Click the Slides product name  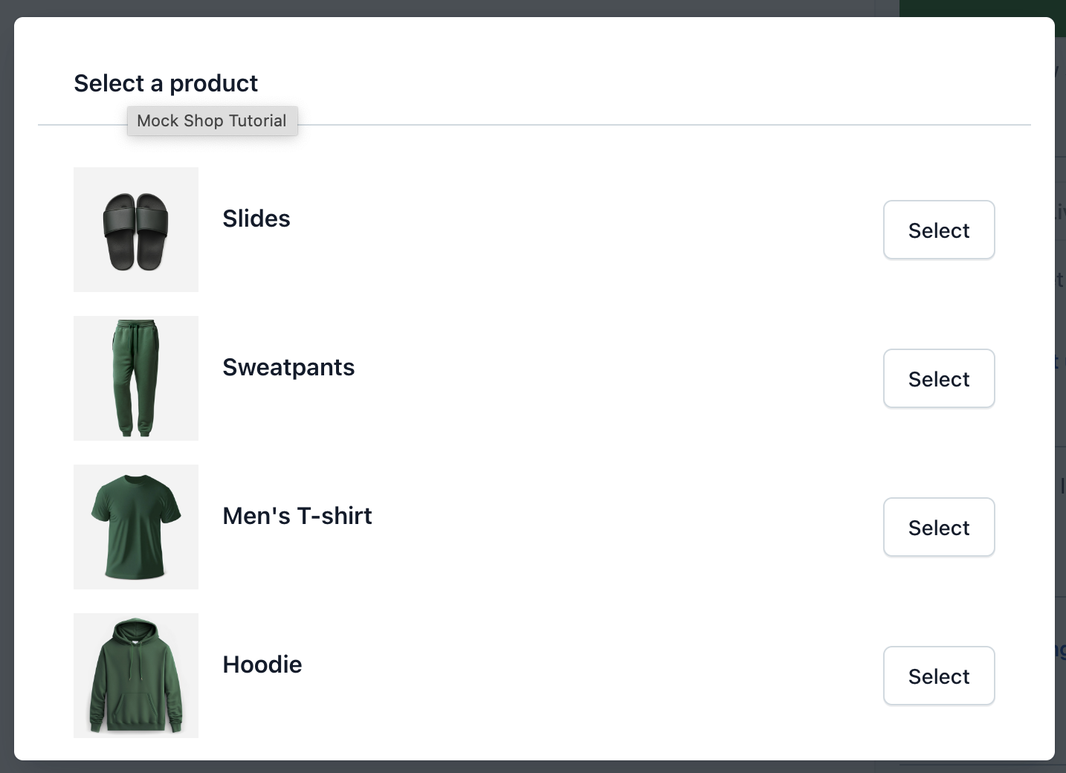(256, 219)
